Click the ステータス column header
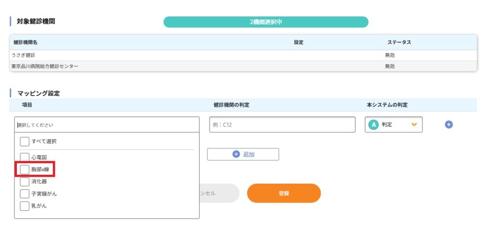 coord(399,43)
